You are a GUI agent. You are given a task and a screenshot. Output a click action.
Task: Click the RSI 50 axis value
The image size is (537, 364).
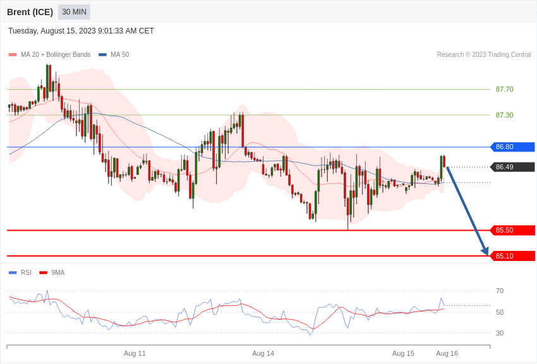point(500,312)
